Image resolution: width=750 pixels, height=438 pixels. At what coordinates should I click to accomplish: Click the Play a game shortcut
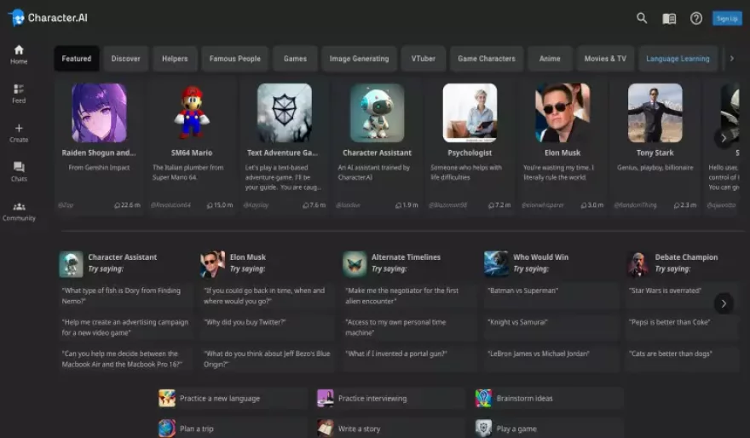click(549, 429)
